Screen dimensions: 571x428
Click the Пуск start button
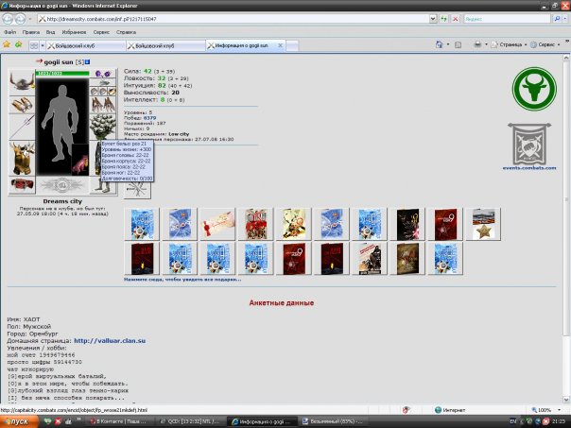19,421
